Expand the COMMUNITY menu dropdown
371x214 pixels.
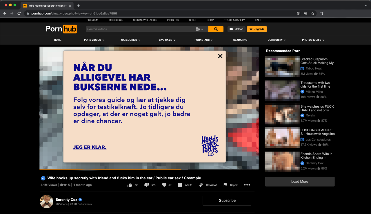click(277, 40)
